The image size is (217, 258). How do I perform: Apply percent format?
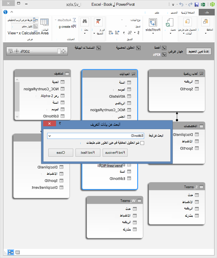(x=130, y=33)
